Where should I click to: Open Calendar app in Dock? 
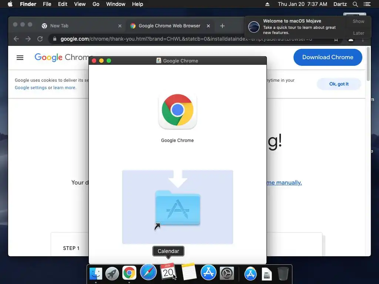point(168,272)
